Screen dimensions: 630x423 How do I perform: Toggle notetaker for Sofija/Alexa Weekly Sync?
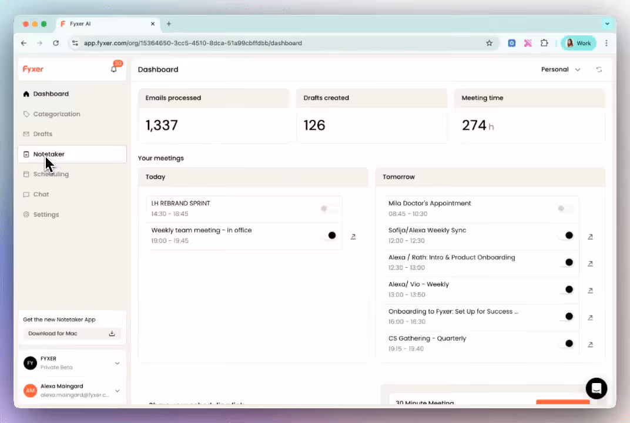coord(565,236)
